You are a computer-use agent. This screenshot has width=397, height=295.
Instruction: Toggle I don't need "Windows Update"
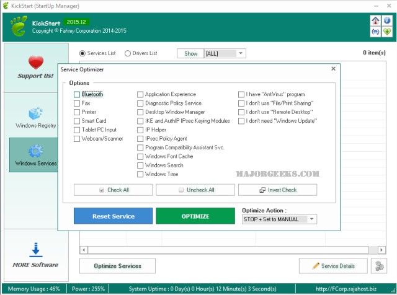pos(241,121)
